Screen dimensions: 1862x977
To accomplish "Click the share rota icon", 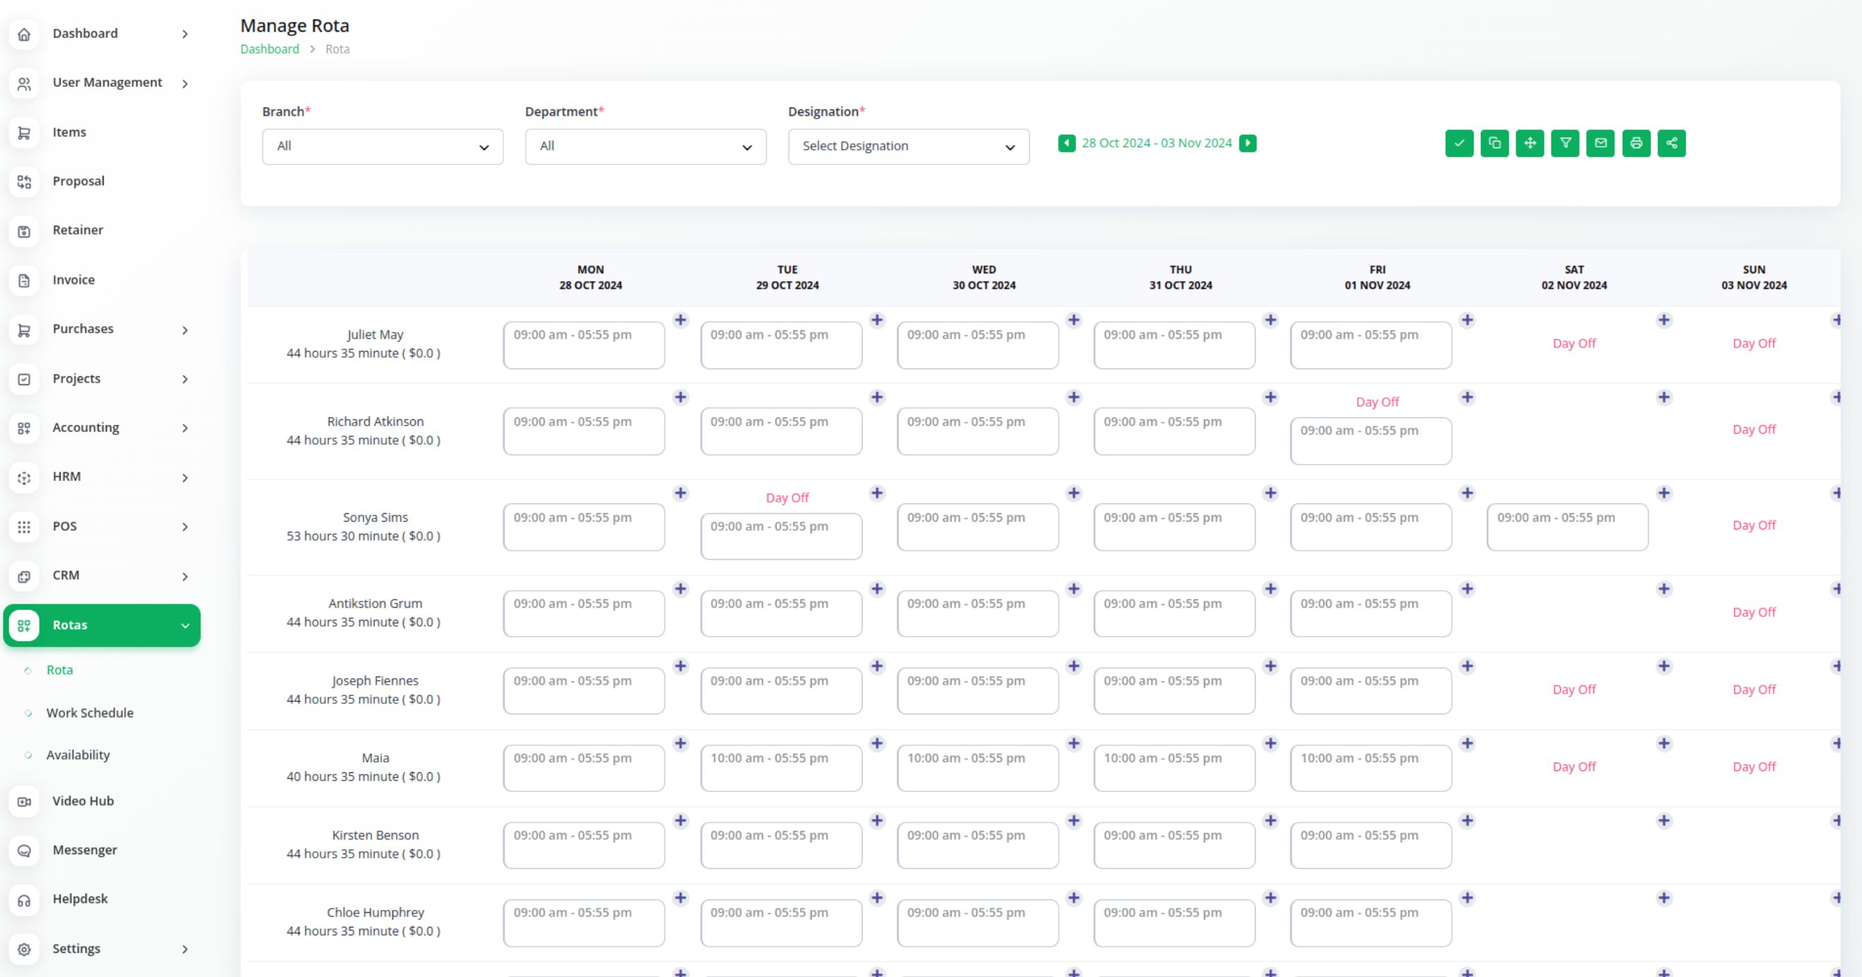I will pos(1671,143).
